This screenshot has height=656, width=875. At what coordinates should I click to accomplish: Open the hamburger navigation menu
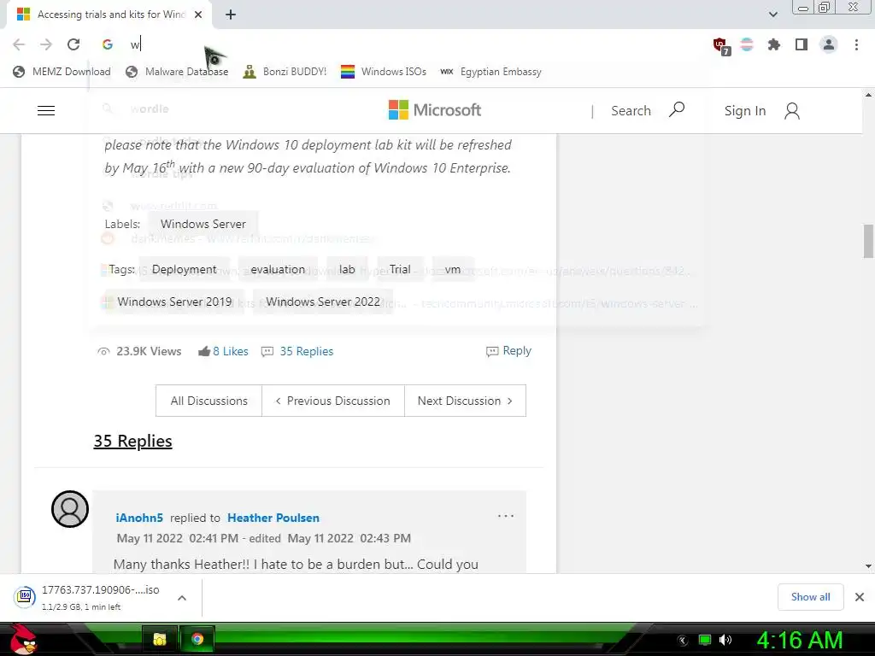click(x=46, y=110)
